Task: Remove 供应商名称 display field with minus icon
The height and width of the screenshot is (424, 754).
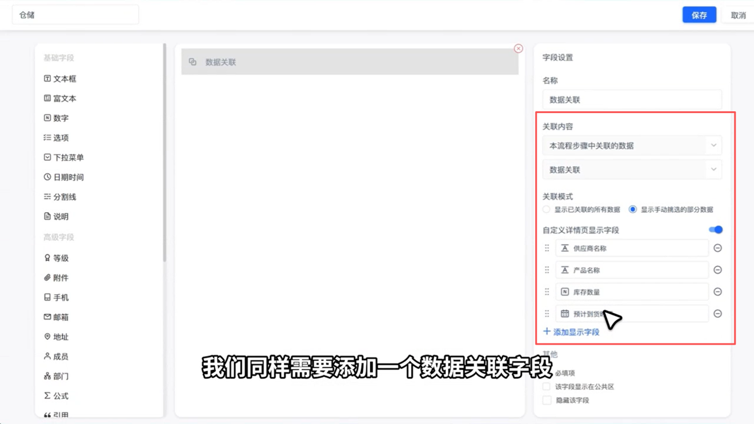Action: click(x=717, y=248)
